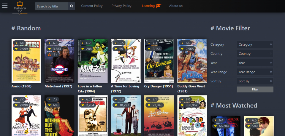Click the heart count 288 badge
Screen dimensions: 285x136
(86, 49)
